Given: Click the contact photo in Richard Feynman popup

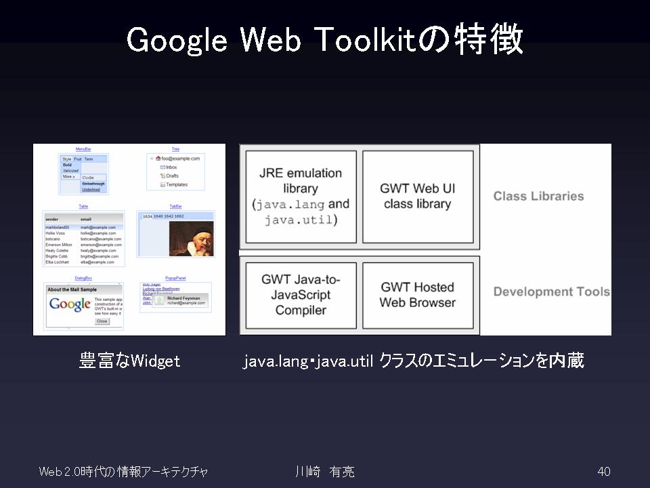Looking at the screenshot, I should click(x=160, y=300).
